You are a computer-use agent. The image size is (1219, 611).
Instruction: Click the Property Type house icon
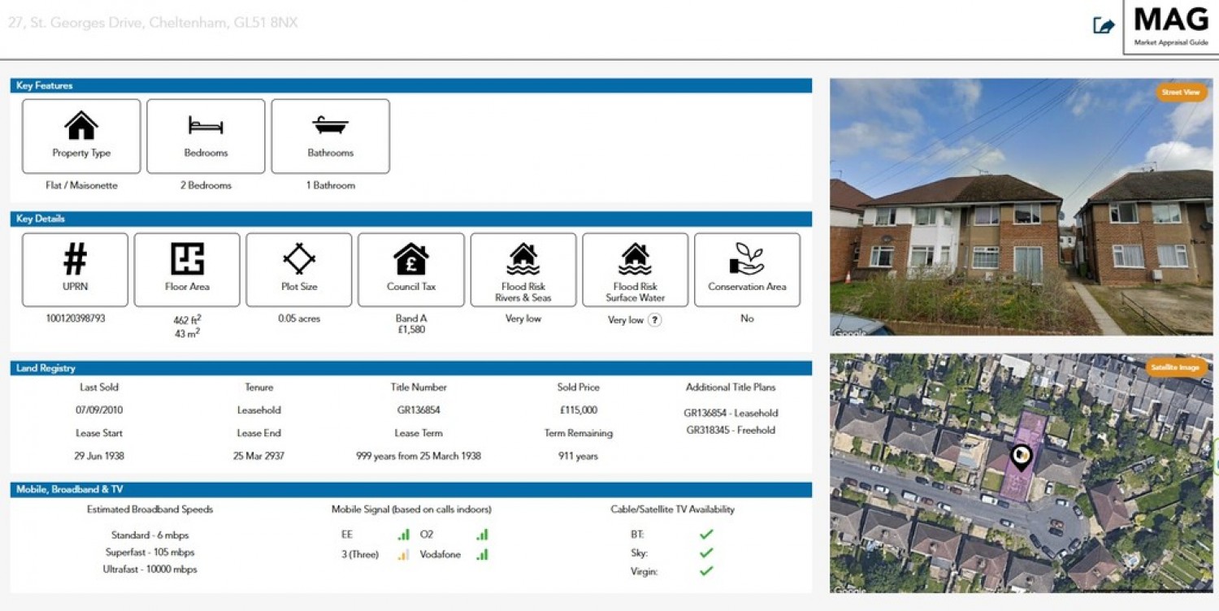click(x=81, y=126)
